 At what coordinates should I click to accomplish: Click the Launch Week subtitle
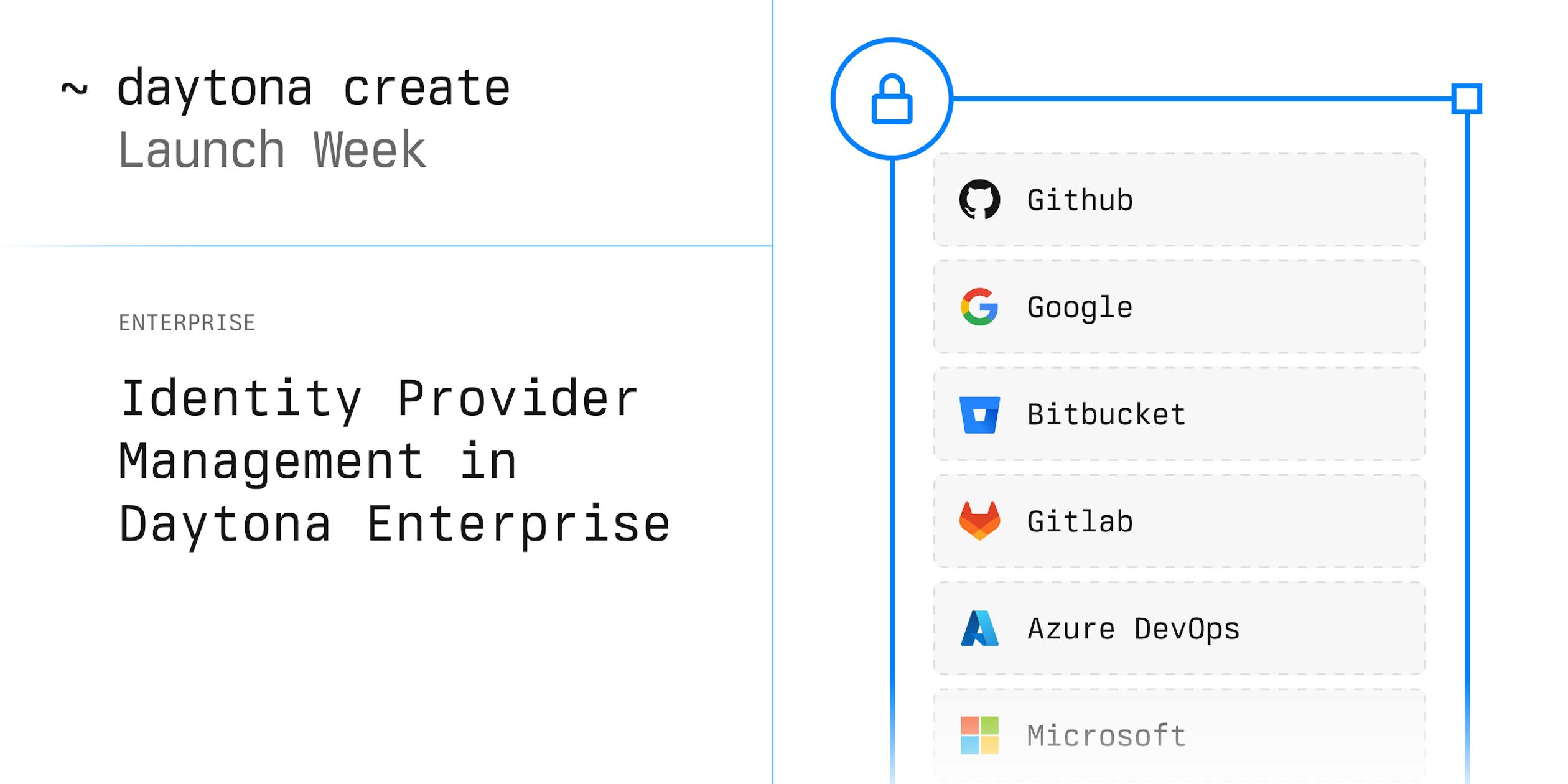272,150
